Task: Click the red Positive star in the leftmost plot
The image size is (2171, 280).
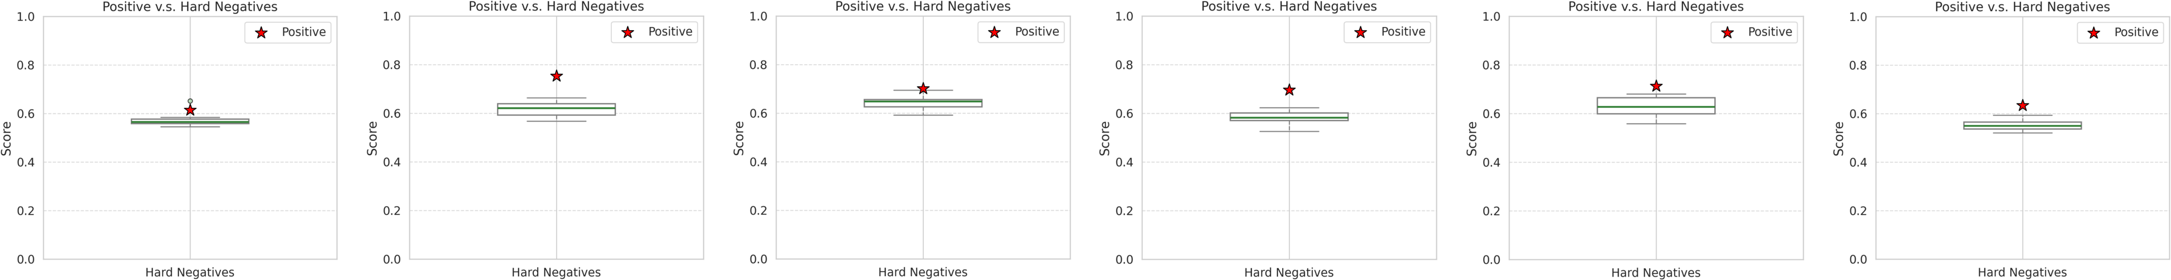Action: [190, 110]
